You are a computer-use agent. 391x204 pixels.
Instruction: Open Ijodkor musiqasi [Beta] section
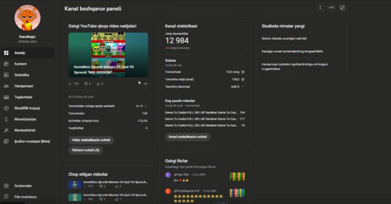pyautogui.click(x=27, y=141)
